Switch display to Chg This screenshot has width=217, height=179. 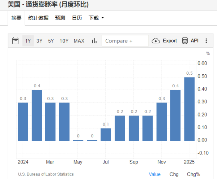[174, 174]
